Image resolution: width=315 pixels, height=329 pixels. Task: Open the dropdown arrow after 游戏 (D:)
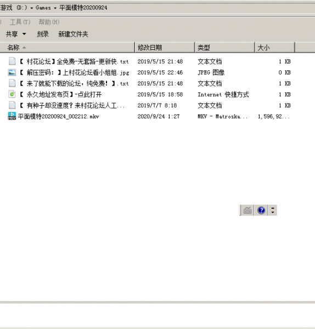point(31,8)
